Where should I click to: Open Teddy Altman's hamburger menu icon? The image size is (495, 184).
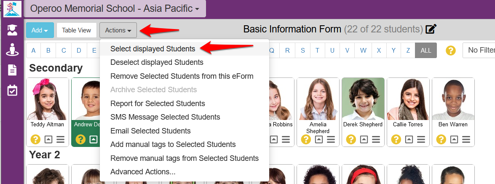coord(60,139)
